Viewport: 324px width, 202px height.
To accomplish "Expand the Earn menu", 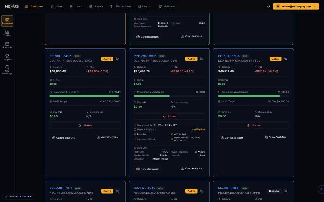I will click(x=145, y=6).
